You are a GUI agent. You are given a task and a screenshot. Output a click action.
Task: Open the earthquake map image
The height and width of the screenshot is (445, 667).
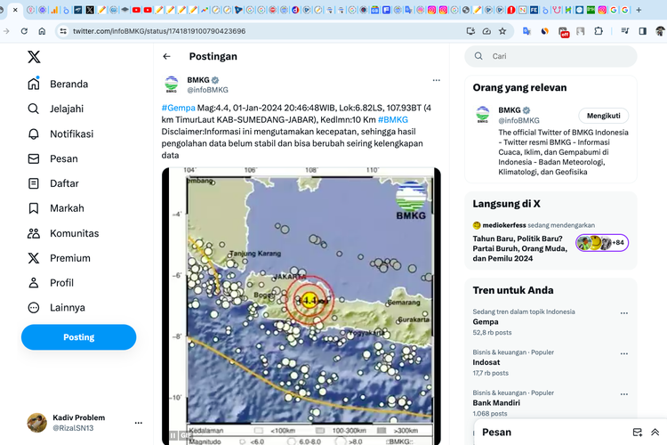301,306
